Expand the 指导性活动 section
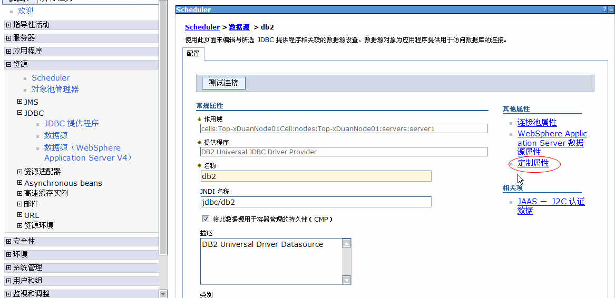Image resolution: width=615 pixels, height=298 pixels. tap(8, 25)
